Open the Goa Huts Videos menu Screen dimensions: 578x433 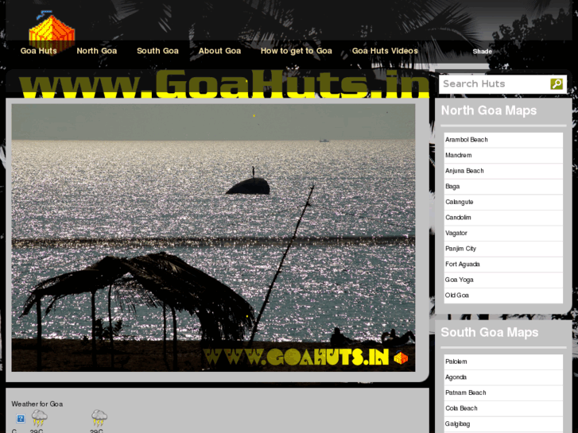click(385, 51)
